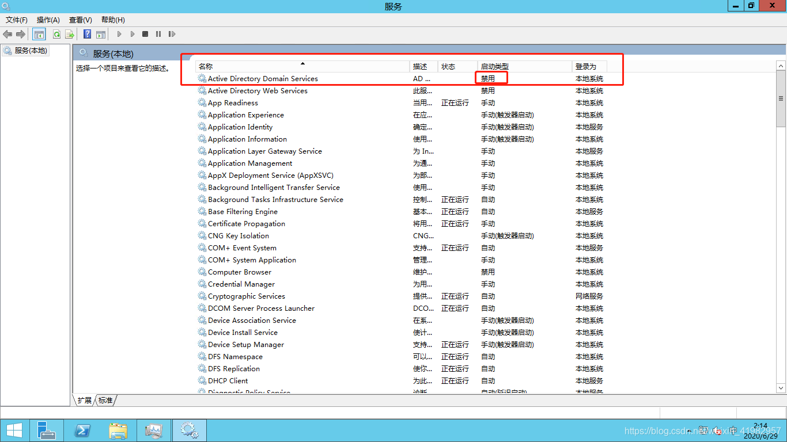This screenshot has width=787, height=442.
Task: Sort by the 登录为 column header
Action: tap(589, 67)
